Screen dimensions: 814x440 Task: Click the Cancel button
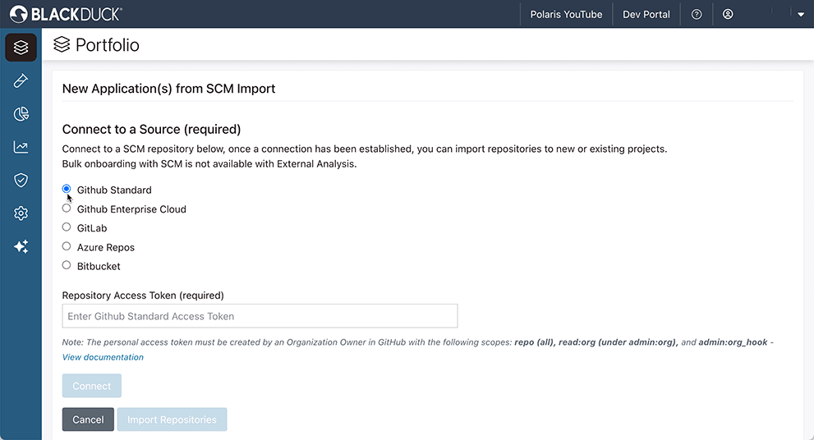[x=88, y=419]
